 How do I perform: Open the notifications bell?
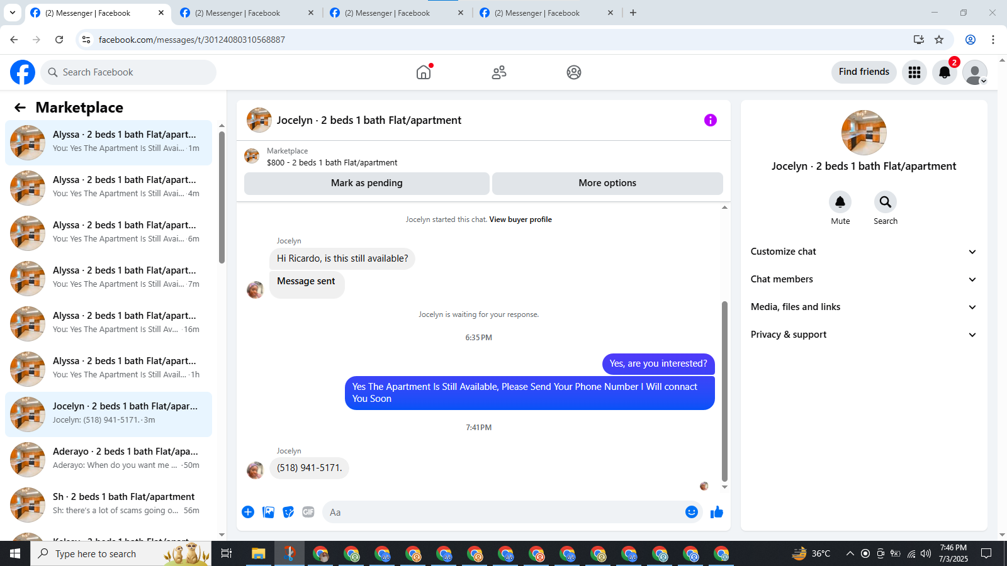(945, 72)
